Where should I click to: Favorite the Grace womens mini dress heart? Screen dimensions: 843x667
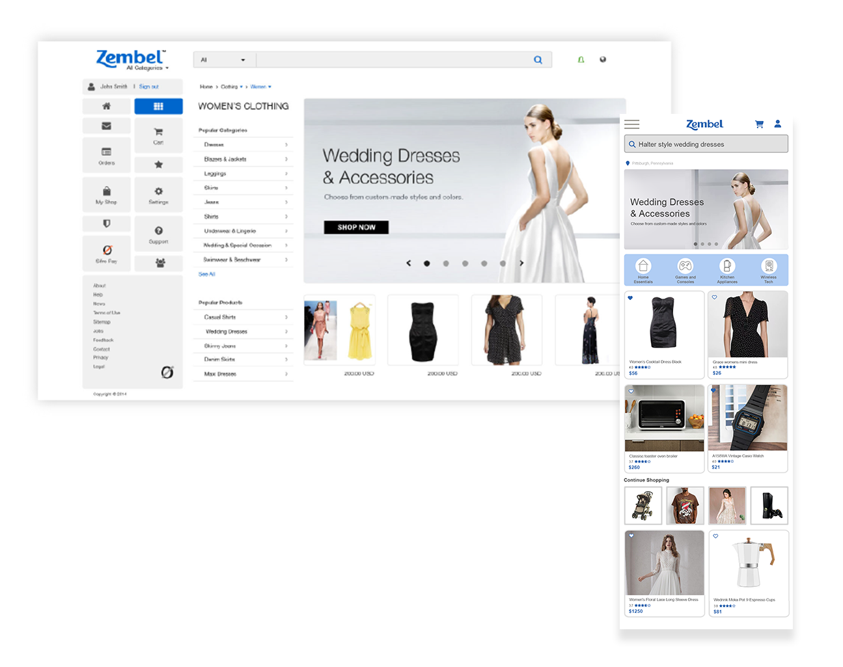click(714, 297)
